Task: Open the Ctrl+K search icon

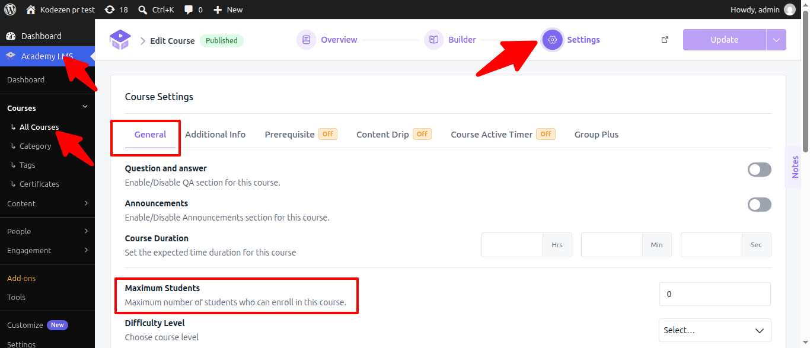Action: [x=142, y=9]
